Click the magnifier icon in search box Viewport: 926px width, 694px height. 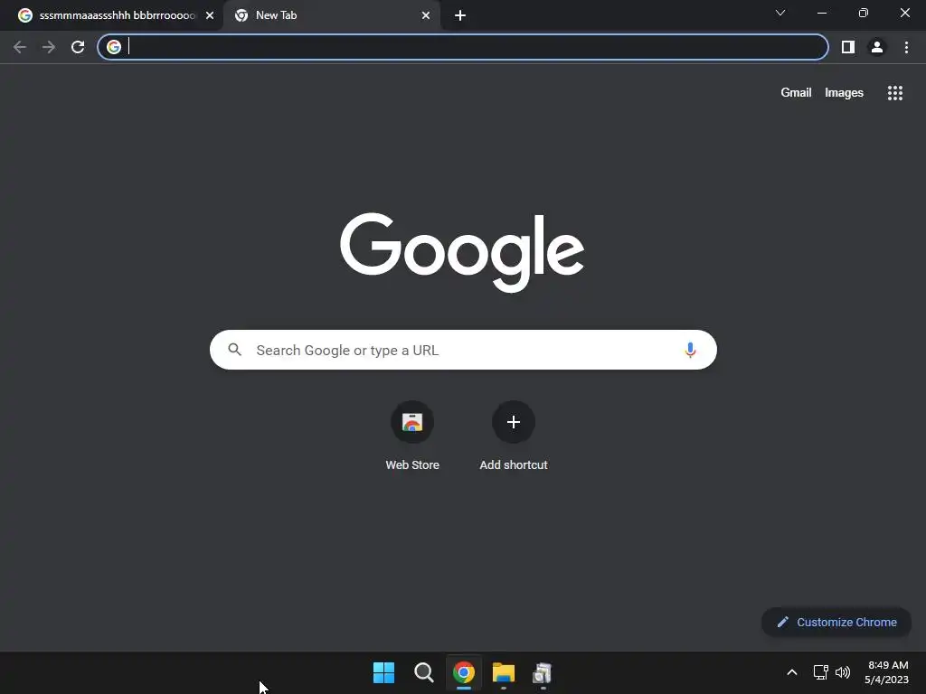click(234, 350)
